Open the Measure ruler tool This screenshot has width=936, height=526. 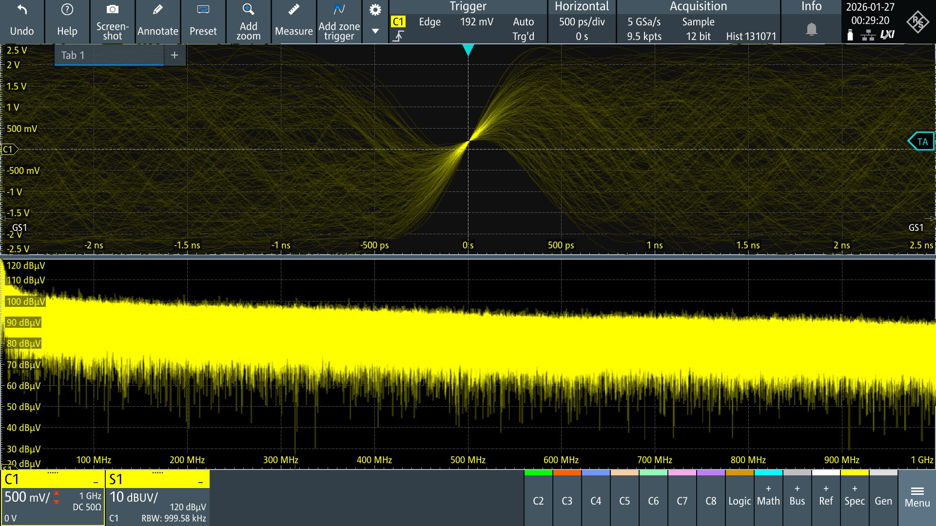tap(293, 10)
